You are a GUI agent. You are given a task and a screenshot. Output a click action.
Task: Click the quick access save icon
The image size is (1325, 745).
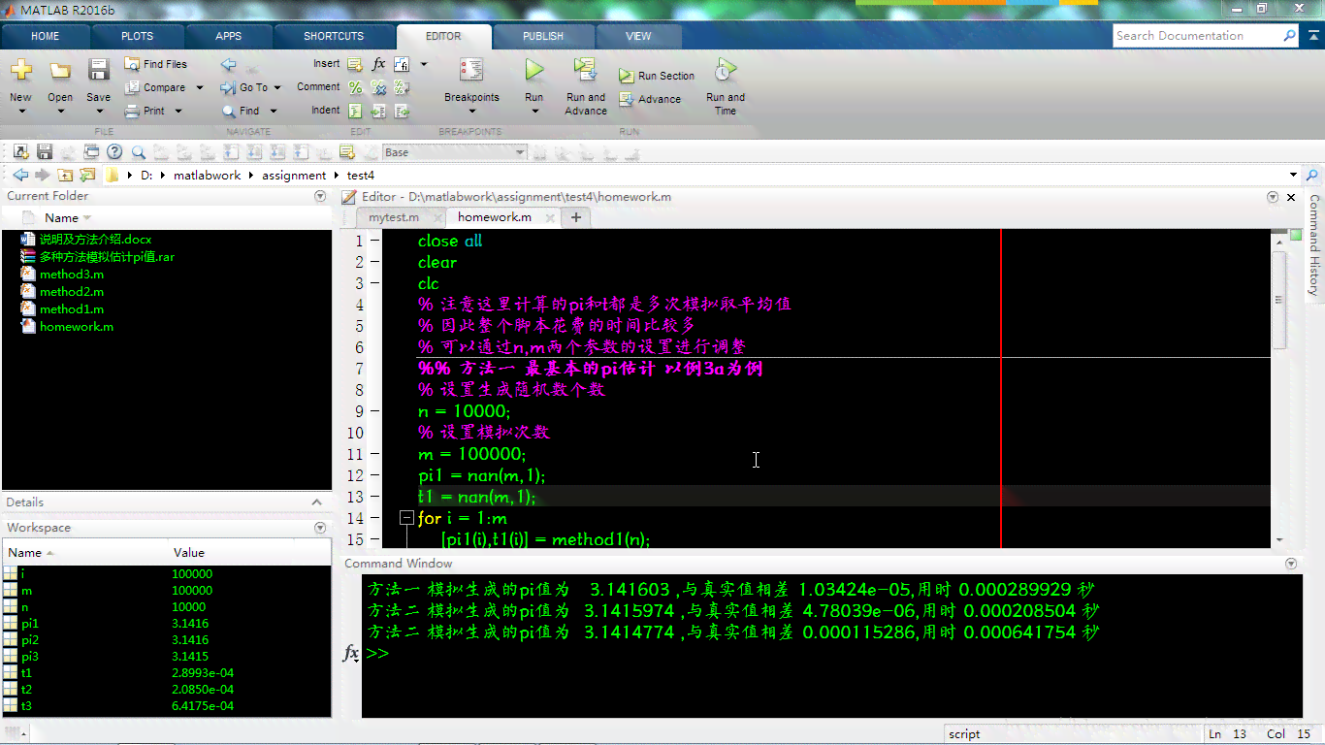45,151
